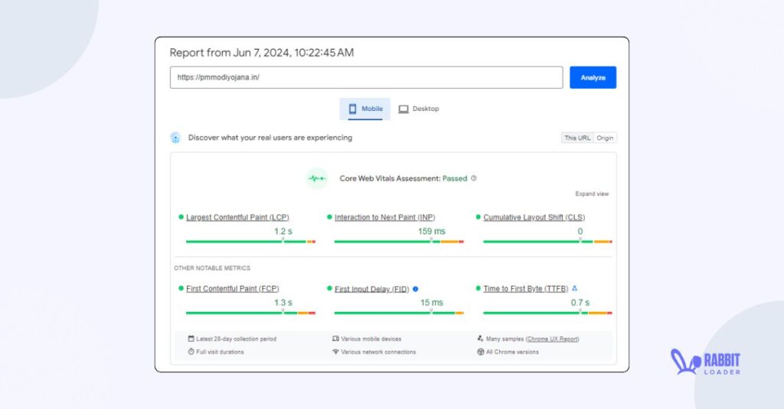784x409 pixels.
Task: Click the blue info icon beside FID
Action: 416,289
